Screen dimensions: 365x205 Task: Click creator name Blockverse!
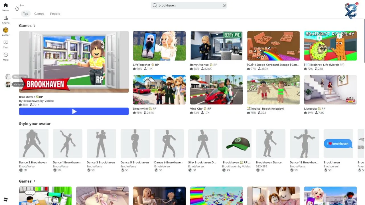pyautogui.click(x=331, y=167)
